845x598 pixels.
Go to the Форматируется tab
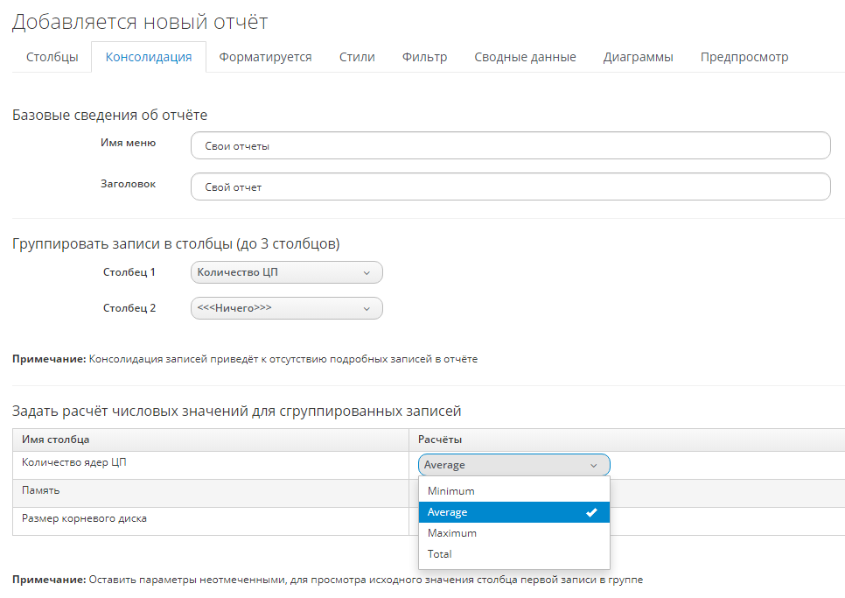point(265,57)
